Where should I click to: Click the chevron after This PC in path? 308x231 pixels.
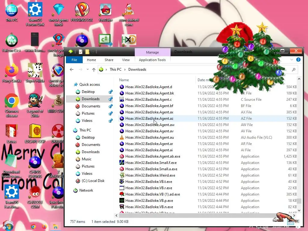click(x=125, y=69)
